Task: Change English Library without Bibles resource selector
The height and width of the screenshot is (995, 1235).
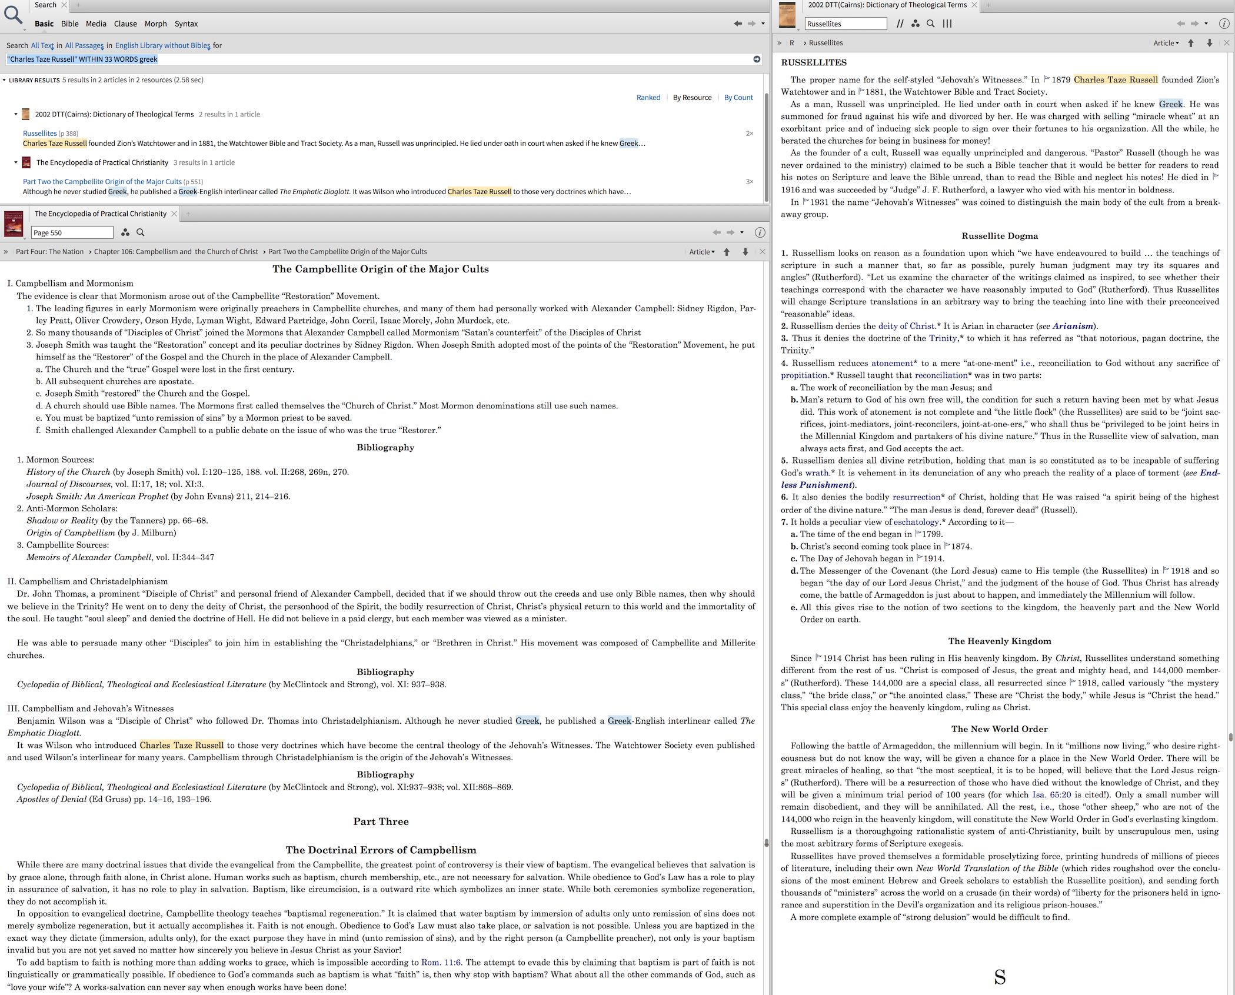Action: coord(162,45)
